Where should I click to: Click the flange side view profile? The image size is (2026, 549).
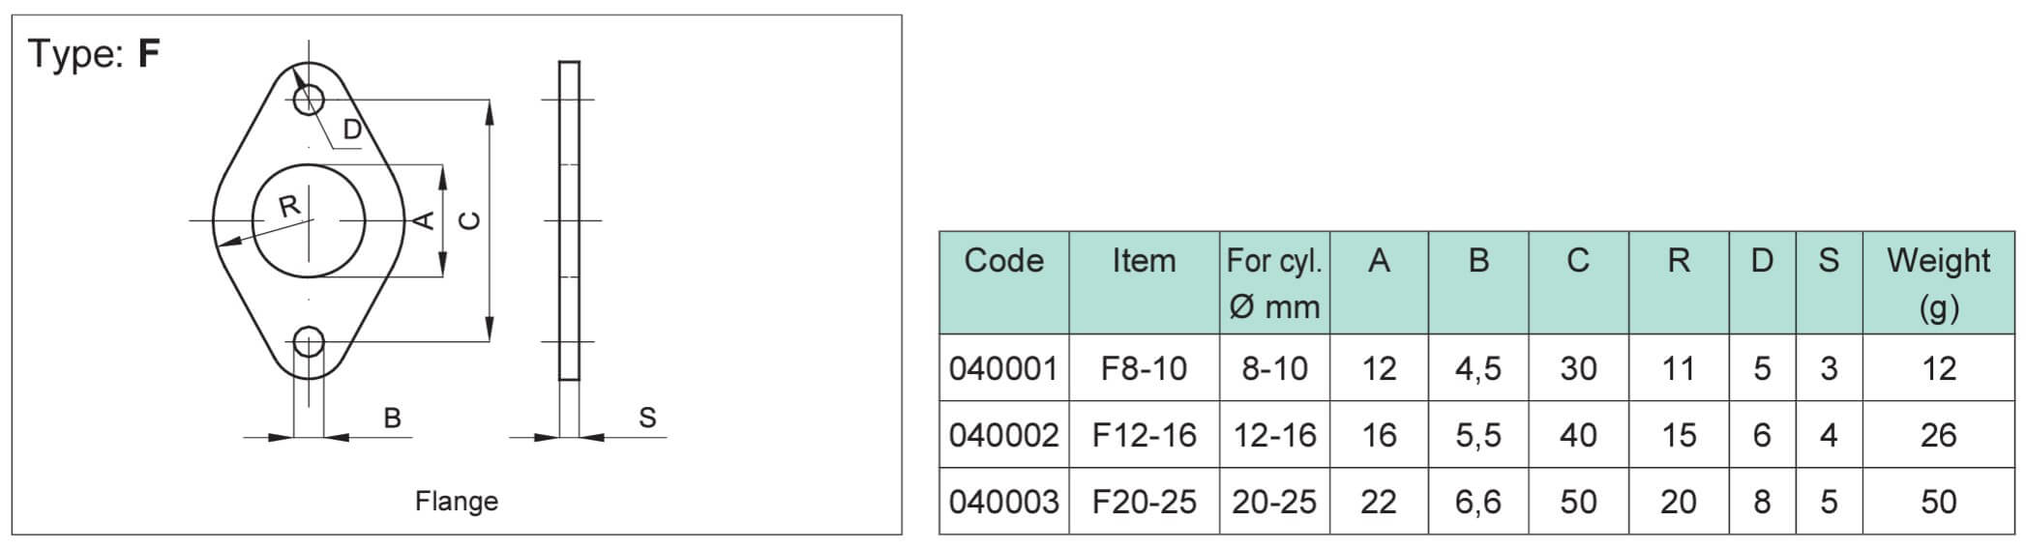[x=570, y=220]
